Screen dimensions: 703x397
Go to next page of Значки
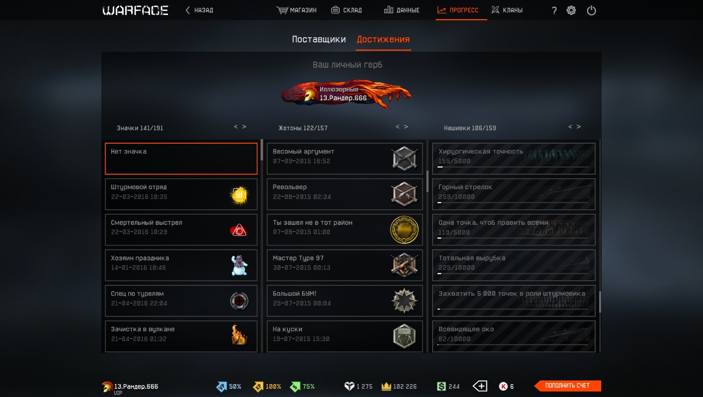click(244, 127)
